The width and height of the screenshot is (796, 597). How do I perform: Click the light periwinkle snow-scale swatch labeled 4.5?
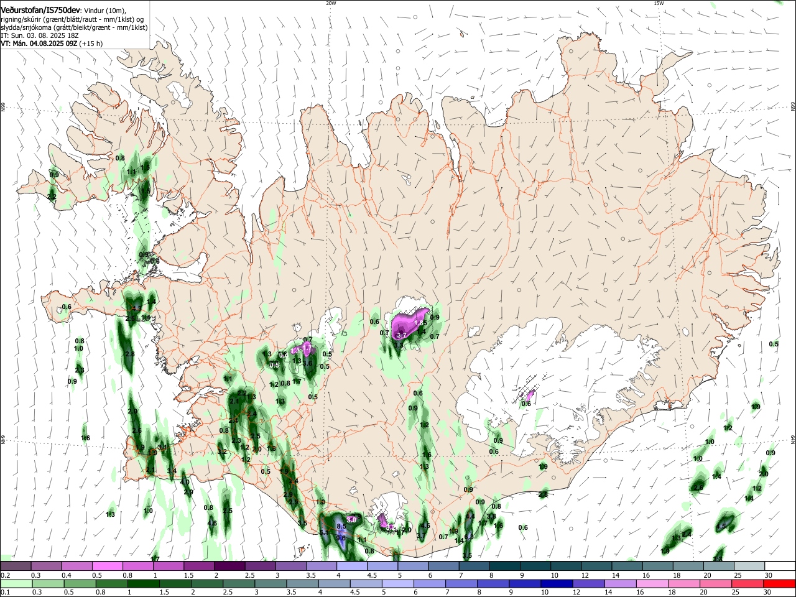point(382,567)
